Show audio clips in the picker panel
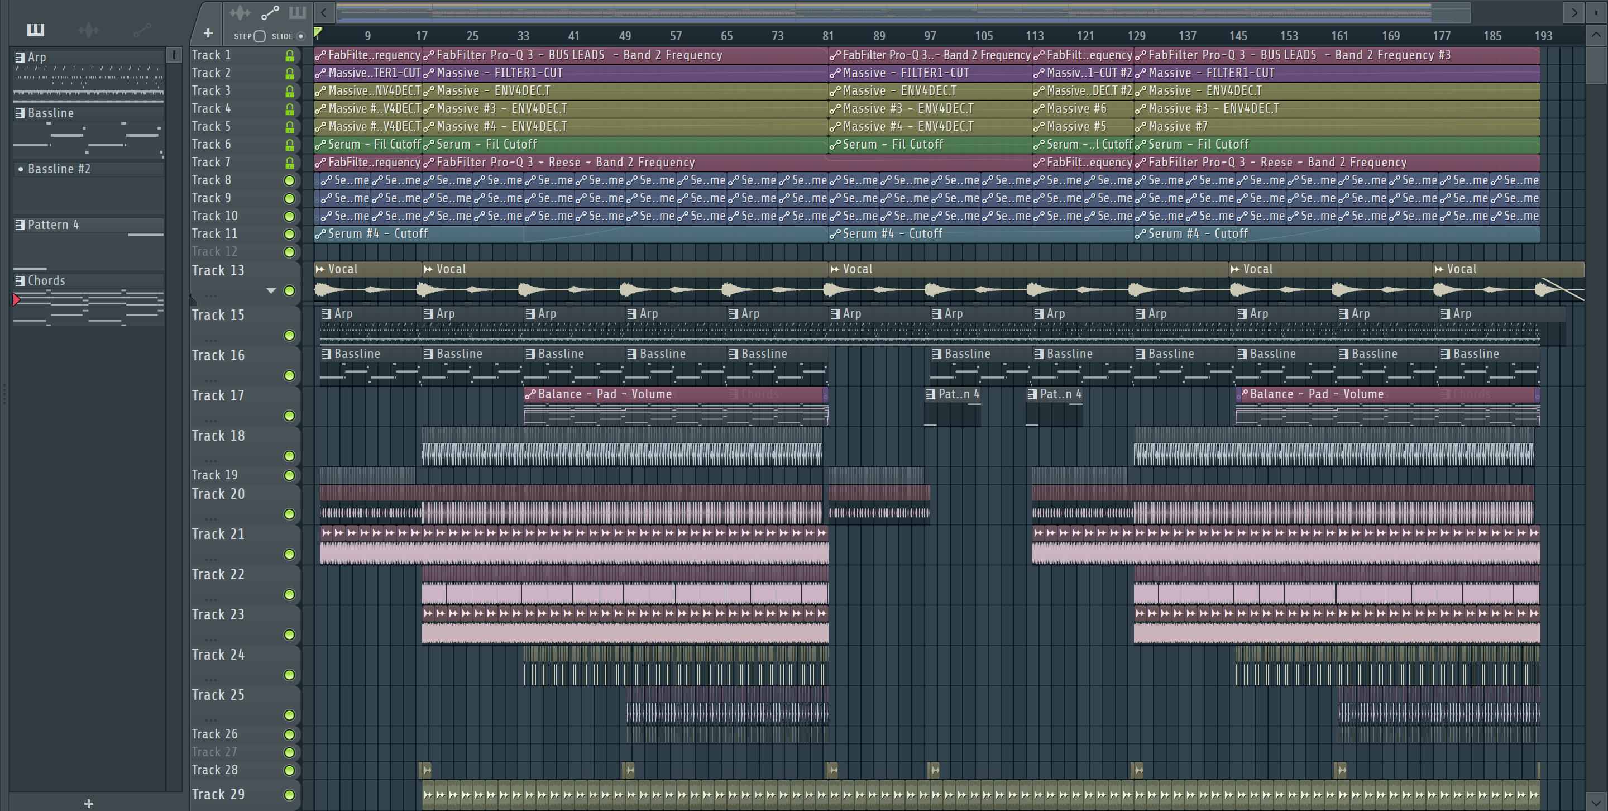Image resolution: width=1608 pixels, height=811 pixels. tap(89, 30)
